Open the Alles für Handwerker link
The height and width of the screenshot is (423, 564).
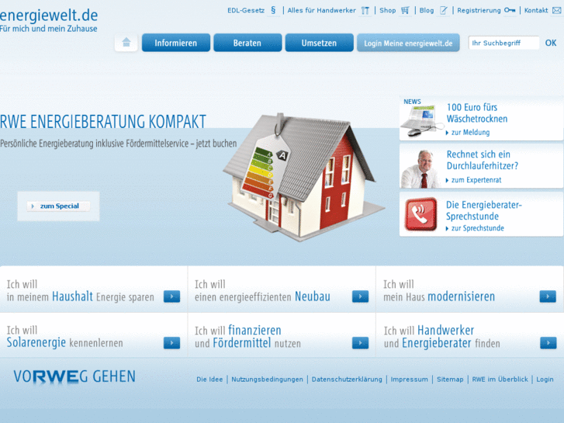click(322, 10)
